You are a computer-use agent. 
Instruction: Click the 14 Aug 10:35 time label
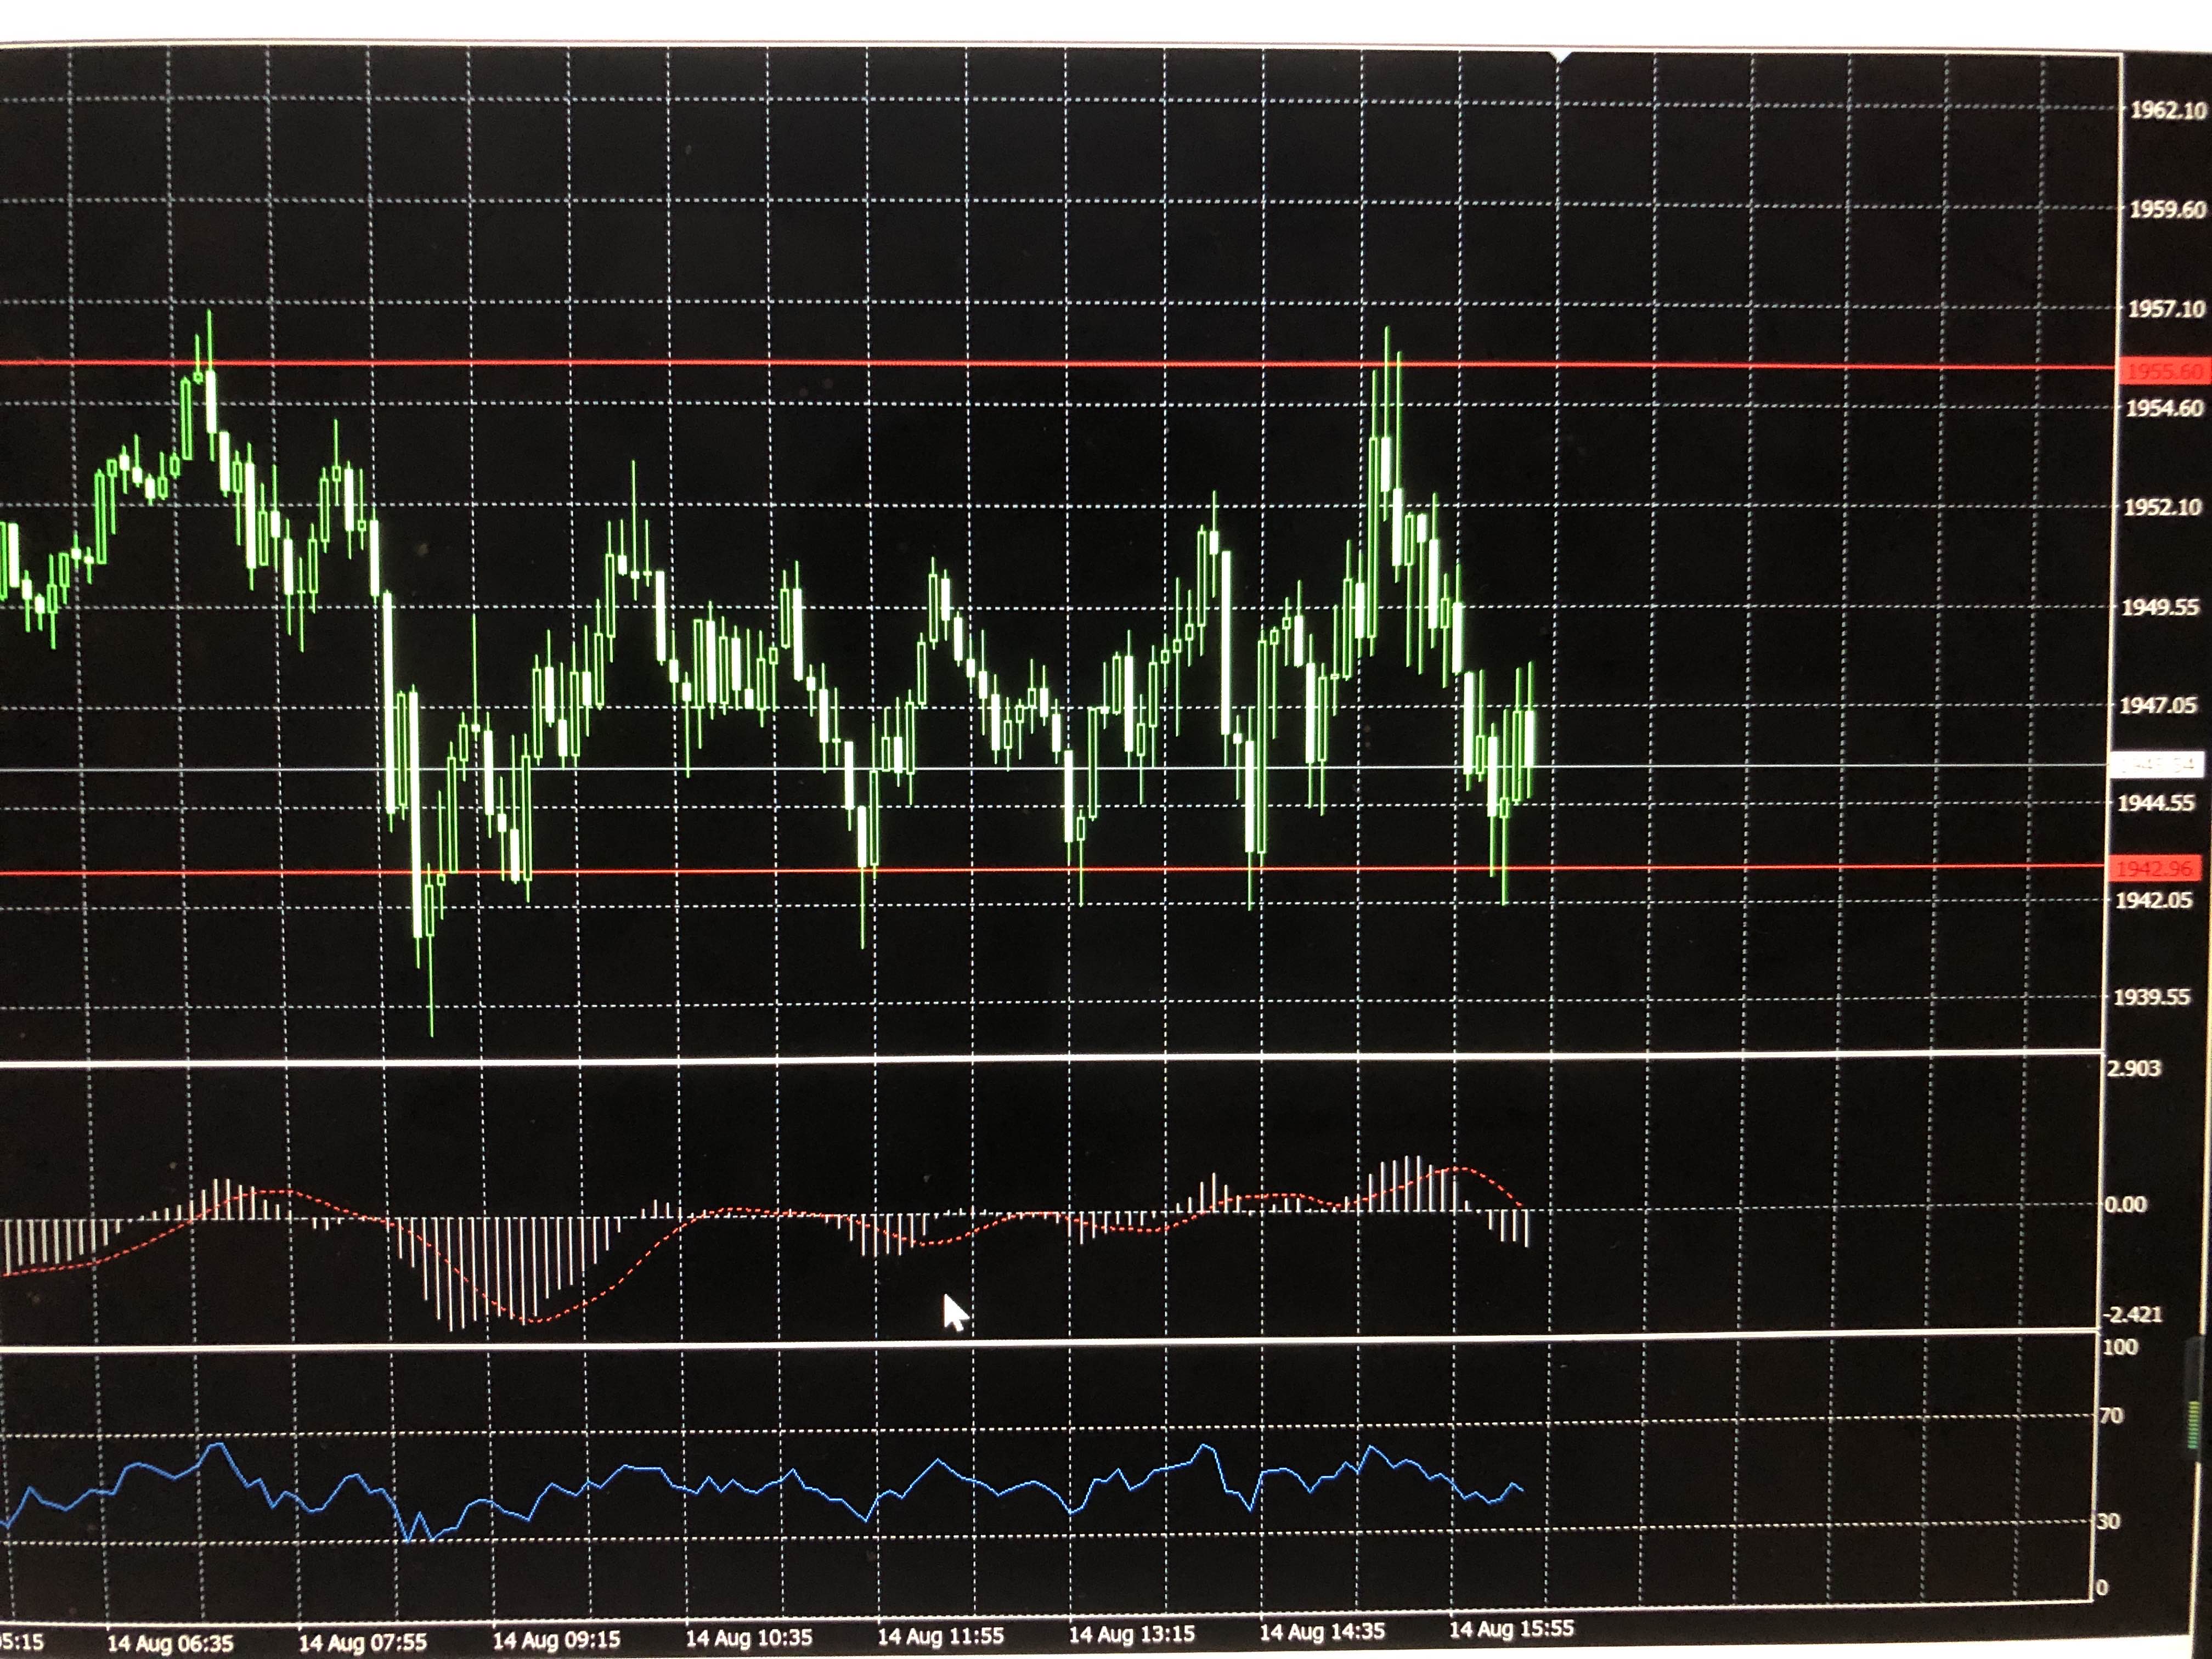point(748,1638)
